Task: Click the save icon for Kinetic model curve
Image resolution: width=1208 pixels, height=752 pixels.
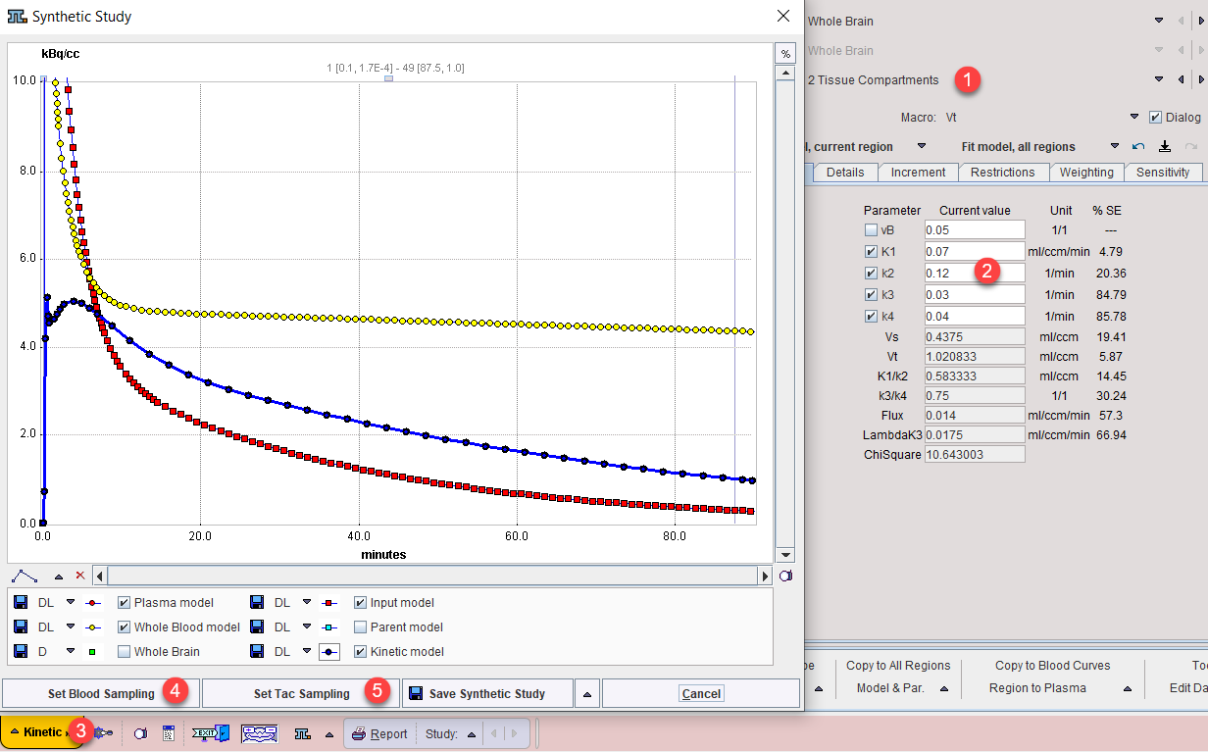Action: point(257,652)
